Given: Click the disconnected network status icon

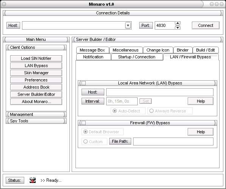Looking at the screenshot, I should 33,180.
